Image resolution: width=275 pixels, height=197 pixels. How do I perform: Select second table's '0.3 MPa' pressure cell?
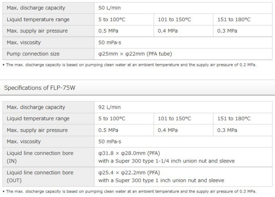[x=227, y=130]
